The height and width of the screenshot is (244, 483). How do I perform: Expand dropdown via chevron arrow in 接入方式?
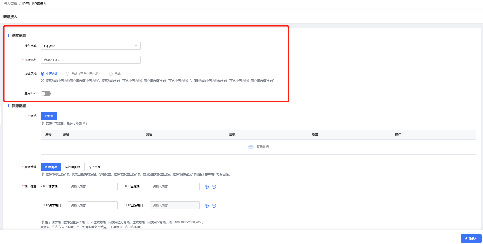[136, 46]
